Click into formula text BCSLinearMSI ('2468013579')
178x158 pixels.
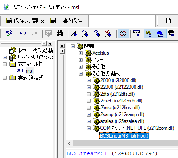point(112,153)
